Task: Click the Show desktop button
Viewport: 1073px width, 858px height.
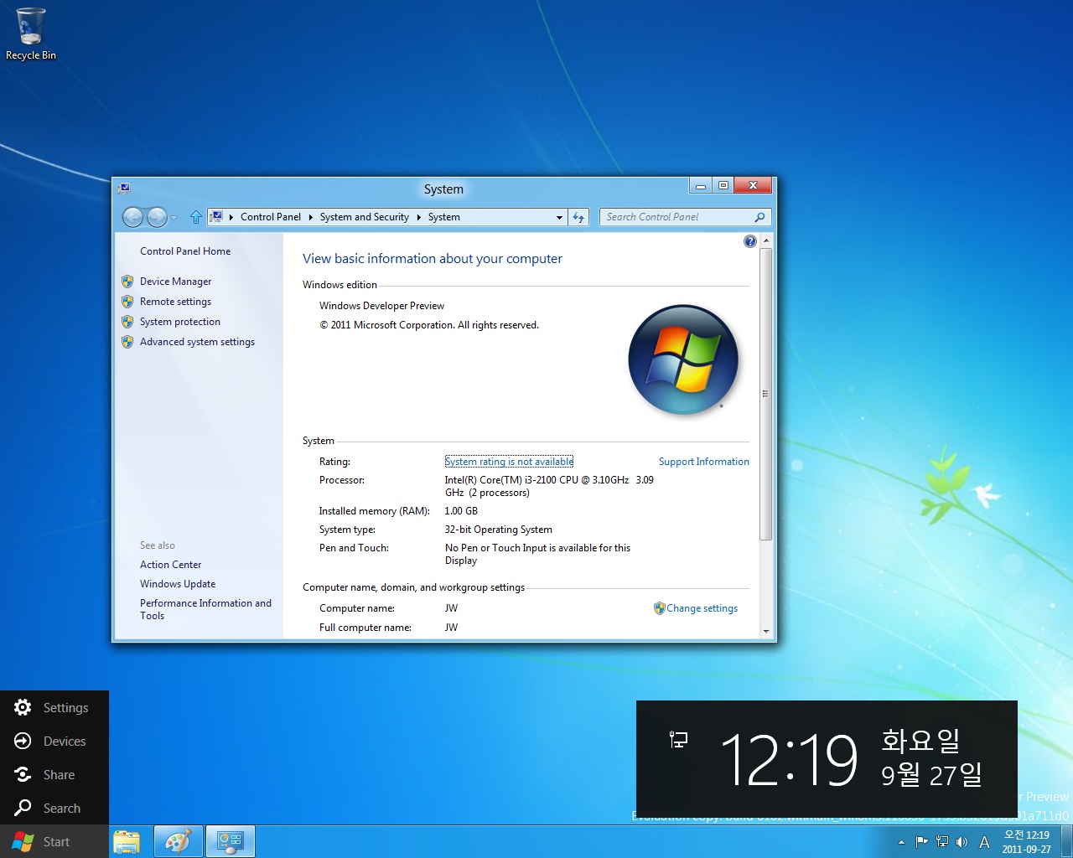Action: [1066, 842]
